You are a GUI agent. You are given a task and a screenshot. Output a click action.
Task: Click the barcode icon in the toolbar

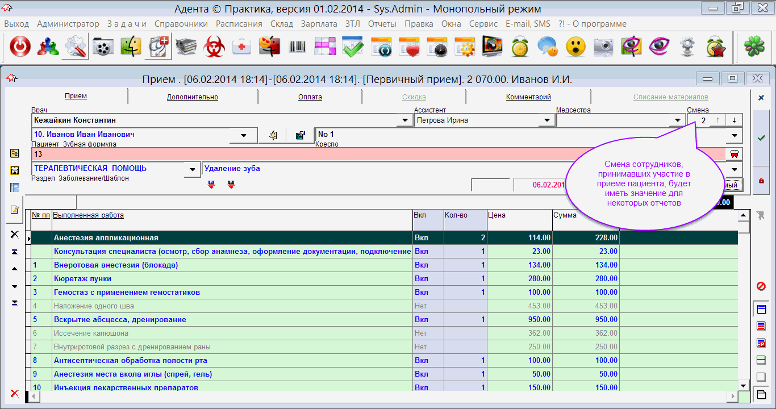point(297,48)
